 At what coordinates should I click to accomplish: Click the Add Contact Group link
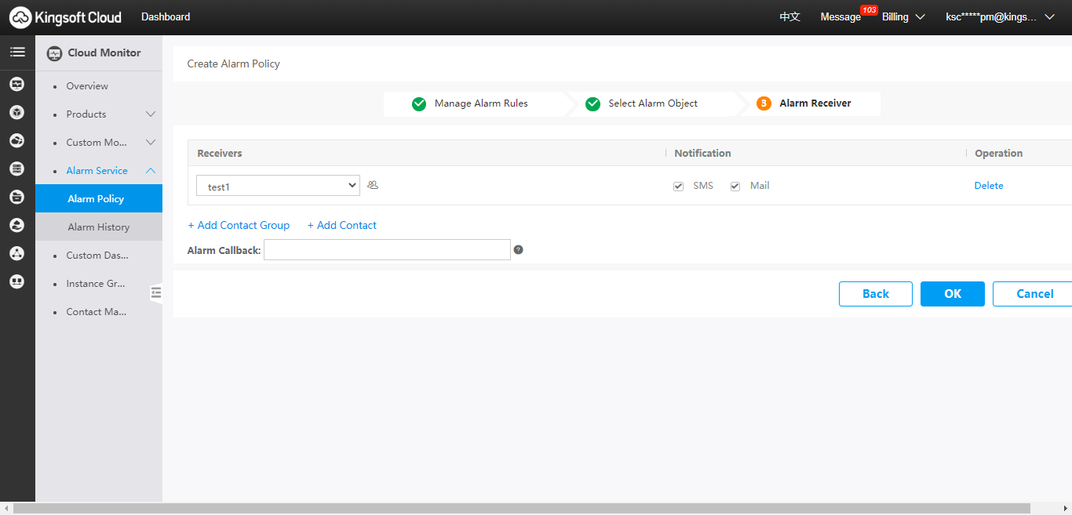click(x=239, y=226)
